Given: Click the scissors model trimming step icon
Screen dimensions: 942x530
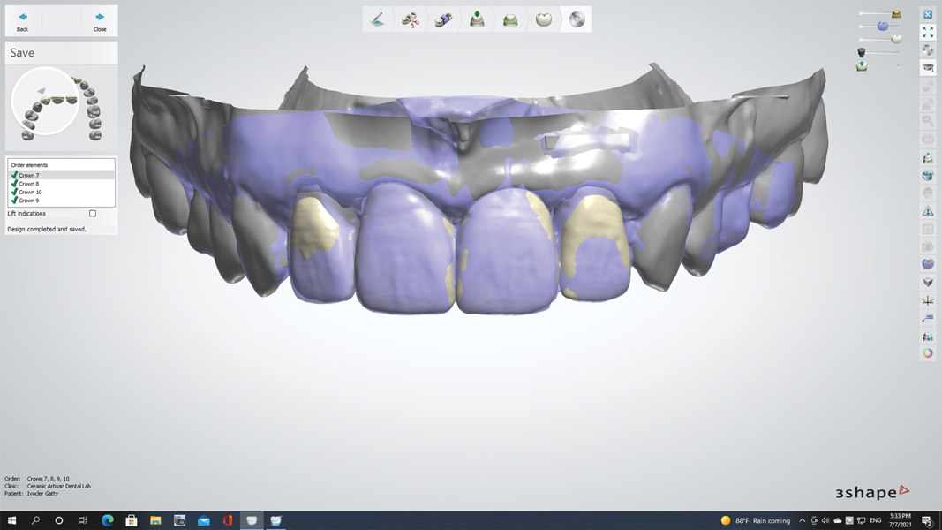Looking at the screenshot, I should (x=410, y=19).
